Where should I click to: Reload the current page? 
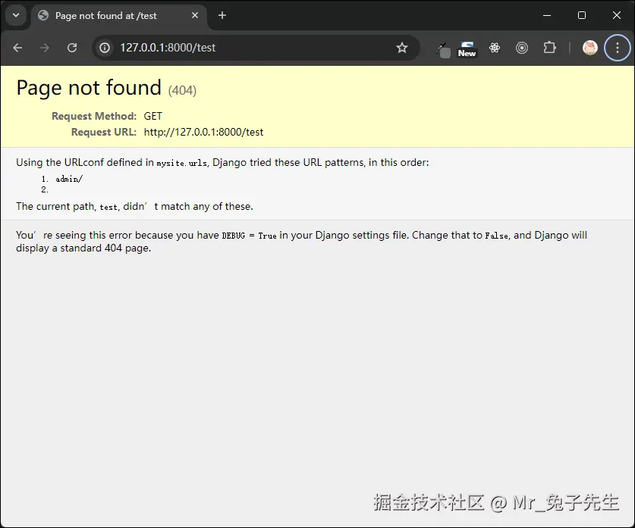point(72,47)
